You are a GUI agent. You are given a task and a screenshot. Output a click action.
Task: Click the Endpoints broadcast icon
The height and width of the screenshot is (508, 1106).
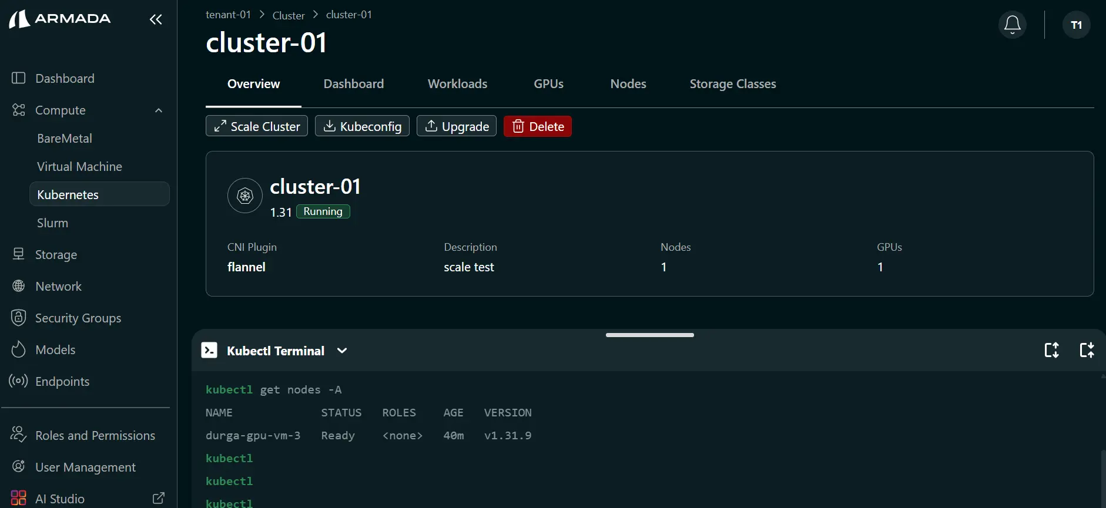tap(18, 381)
